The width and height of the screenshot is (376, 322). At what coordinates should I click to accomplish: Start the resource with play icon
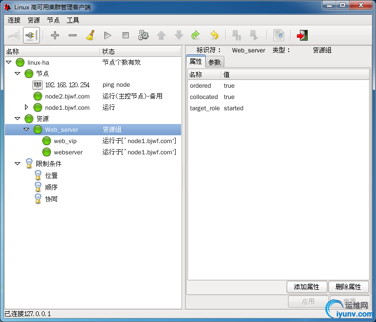107,35
